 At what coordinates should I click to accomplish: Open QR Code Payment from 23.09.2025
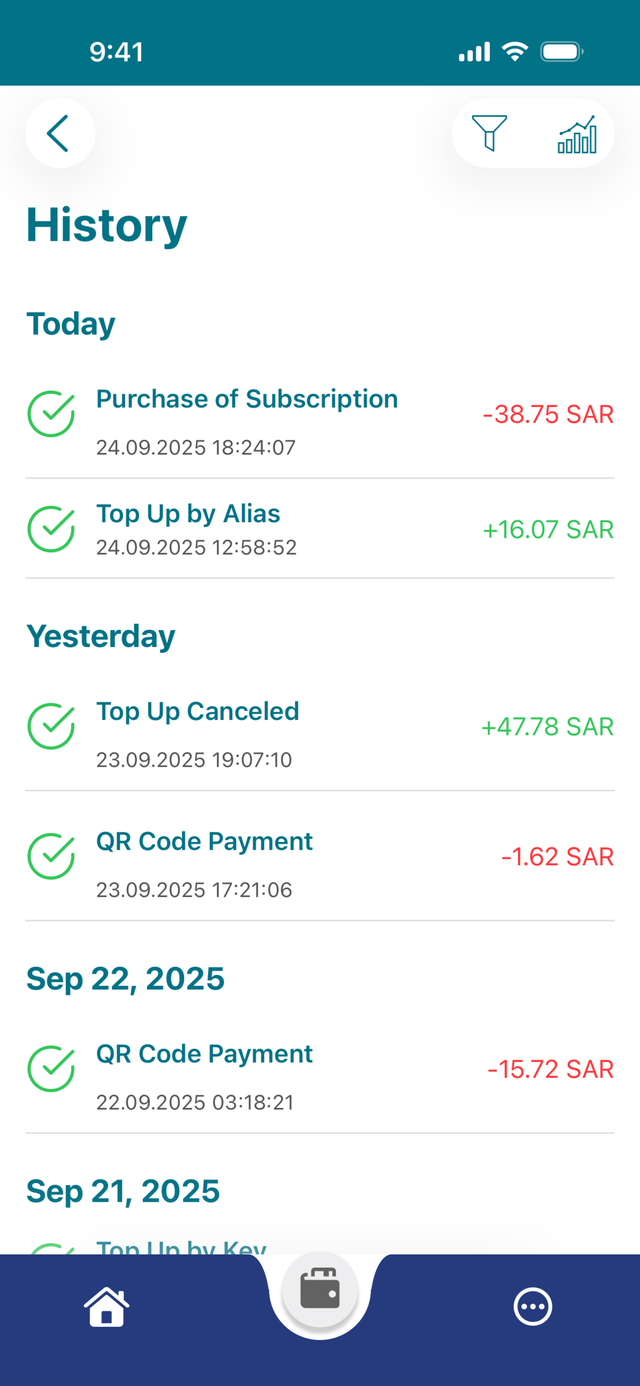click(320, 857)
